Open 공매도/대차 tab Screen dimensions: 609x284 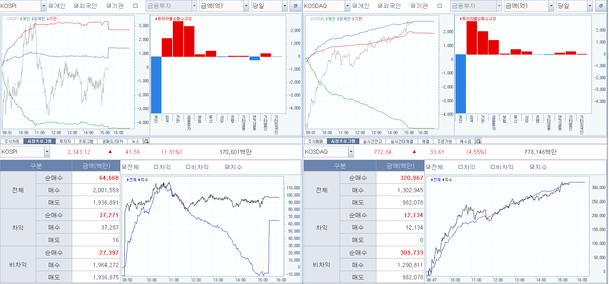pos(113,141)
